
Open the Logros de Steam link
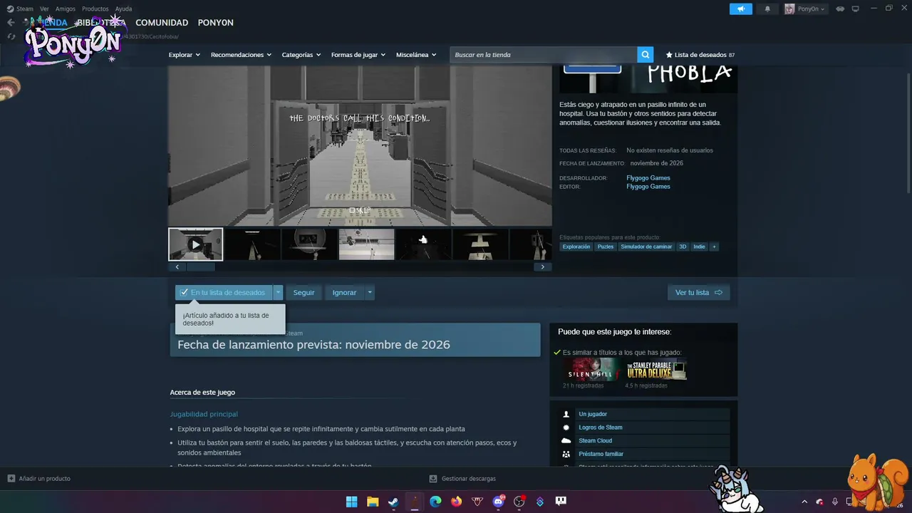601,427
